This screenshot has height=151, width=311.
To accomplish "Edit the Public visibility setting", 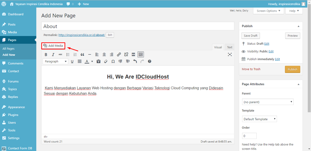I will [271, 51].
